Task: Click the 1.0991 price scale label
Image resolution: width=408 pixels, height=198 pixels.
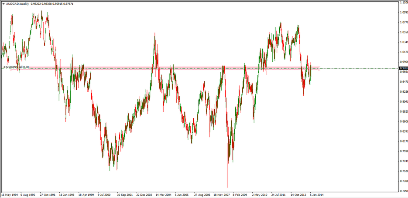Action: [404, 12]
